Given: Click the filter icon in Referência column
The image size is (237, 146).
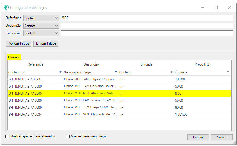Looking at the screenshot, I should click(60, 72).
